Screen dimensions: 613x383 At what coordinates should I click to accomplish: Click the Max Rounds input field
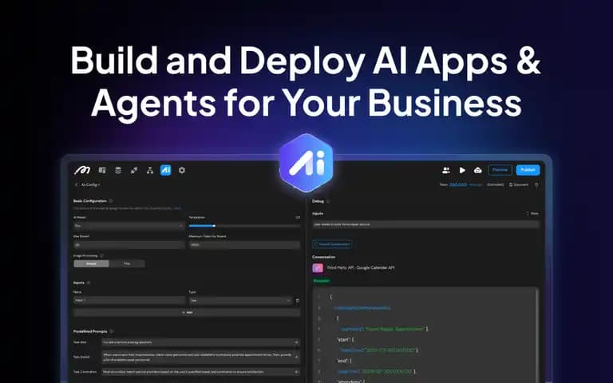pyautogui.click(x=129, y=245)
